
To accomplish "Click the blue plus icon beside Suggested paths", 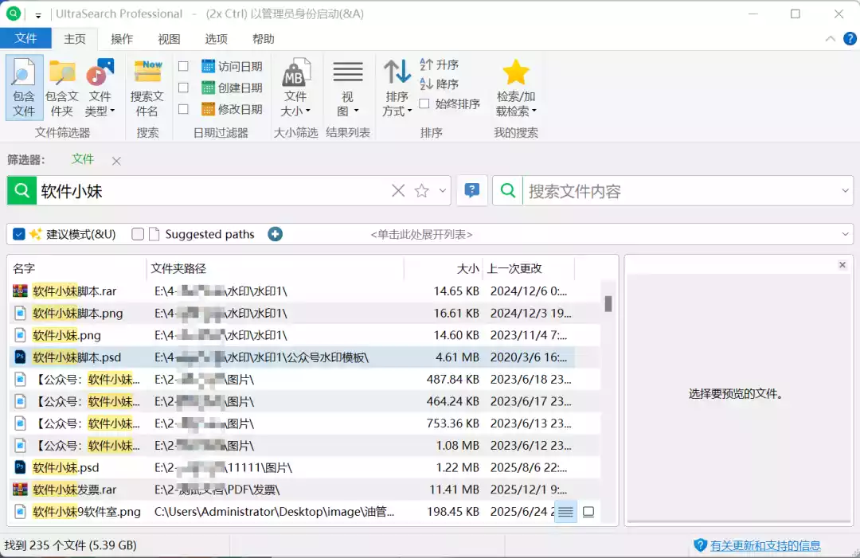I will click(275, 234).
